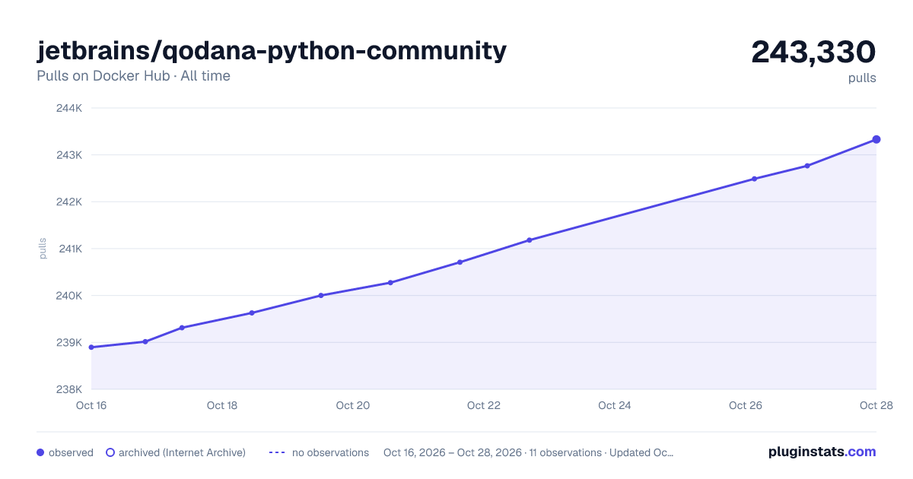Select the data point just above 241K near Oct 22
The width and height of the screenshot is (913, 479).
tap(530, 240)
